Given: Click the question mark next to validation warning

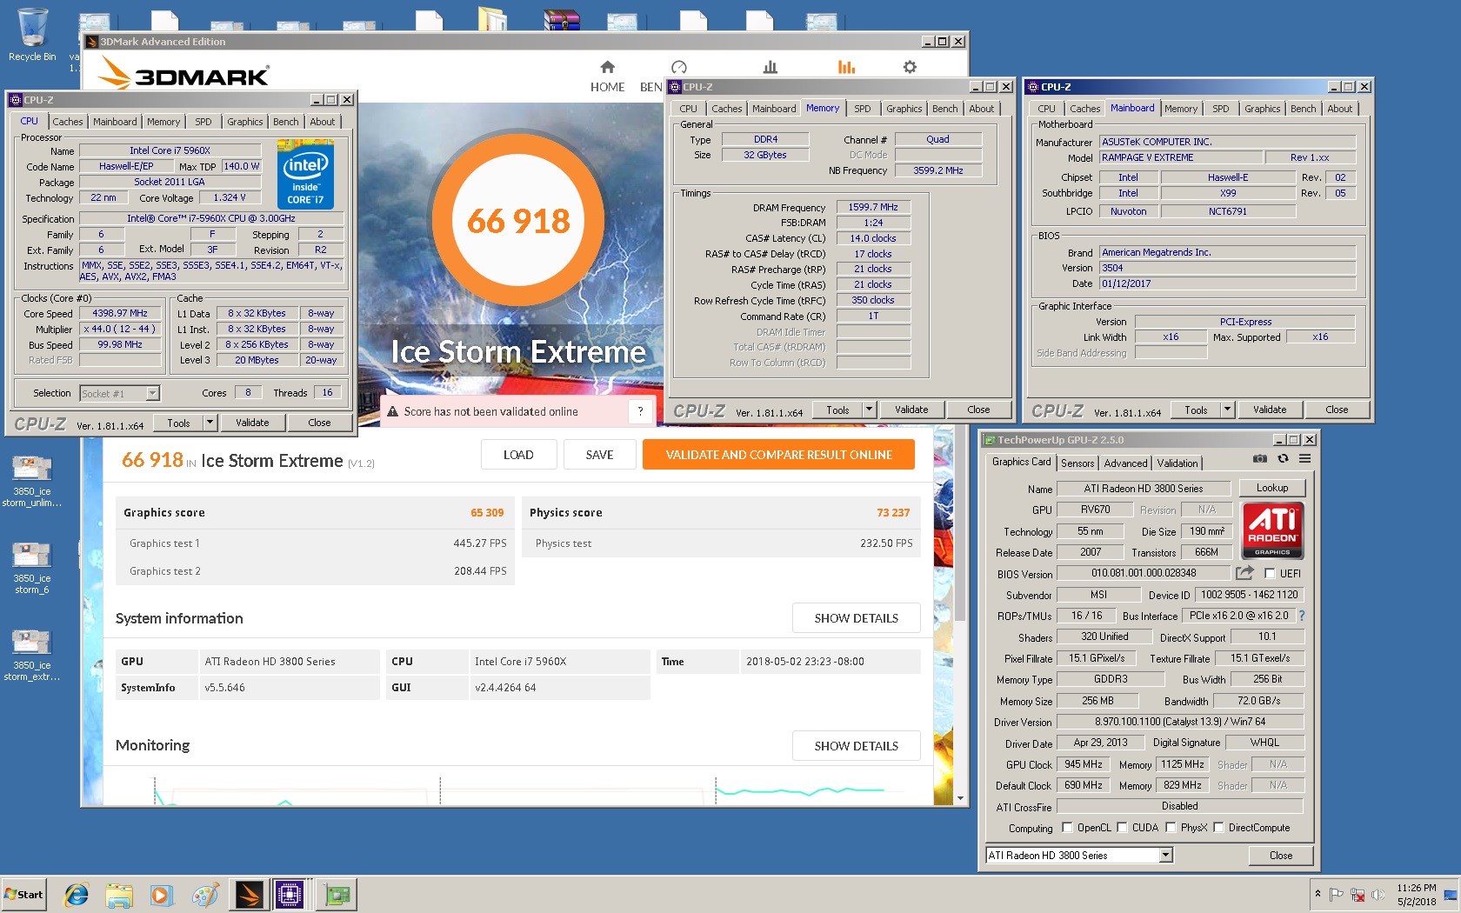Looking at the screenshot, I should 640,411.
